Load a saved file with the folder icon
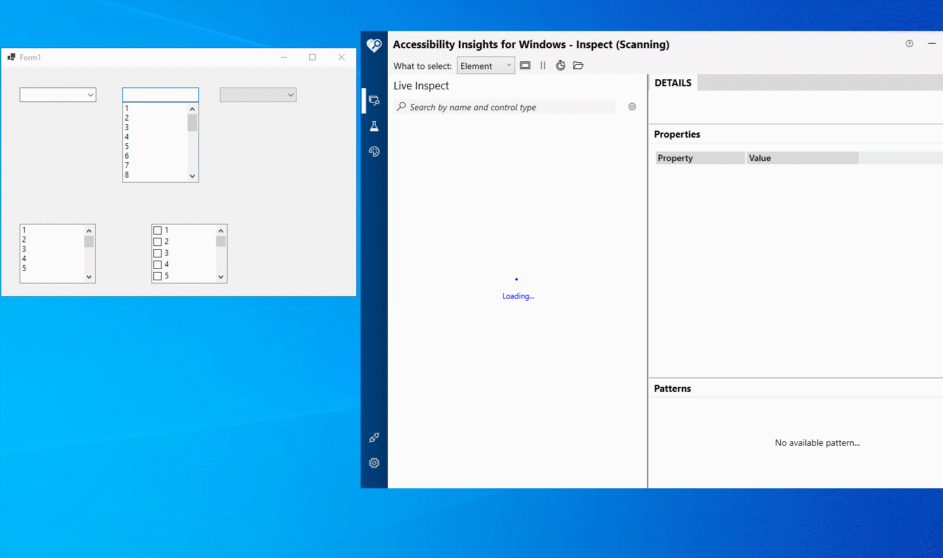Image resolution: width=943 pixels, height=558 pixels. tap(578, 65)
